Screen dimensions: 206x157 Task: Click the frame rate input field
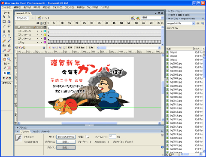pyautogui.click(x=112, y=136)
